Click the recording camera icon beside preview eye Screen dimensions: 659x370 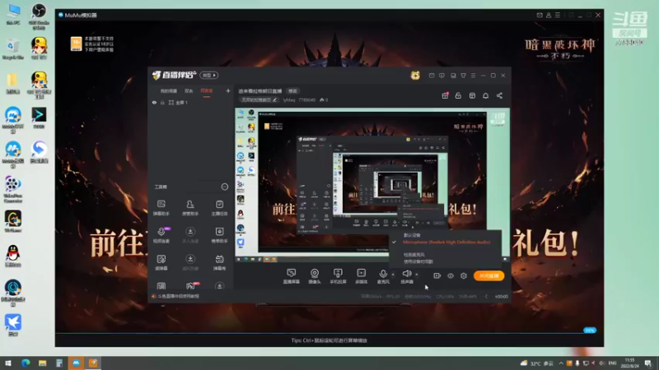pyautogui.click(x=437, y=275)
